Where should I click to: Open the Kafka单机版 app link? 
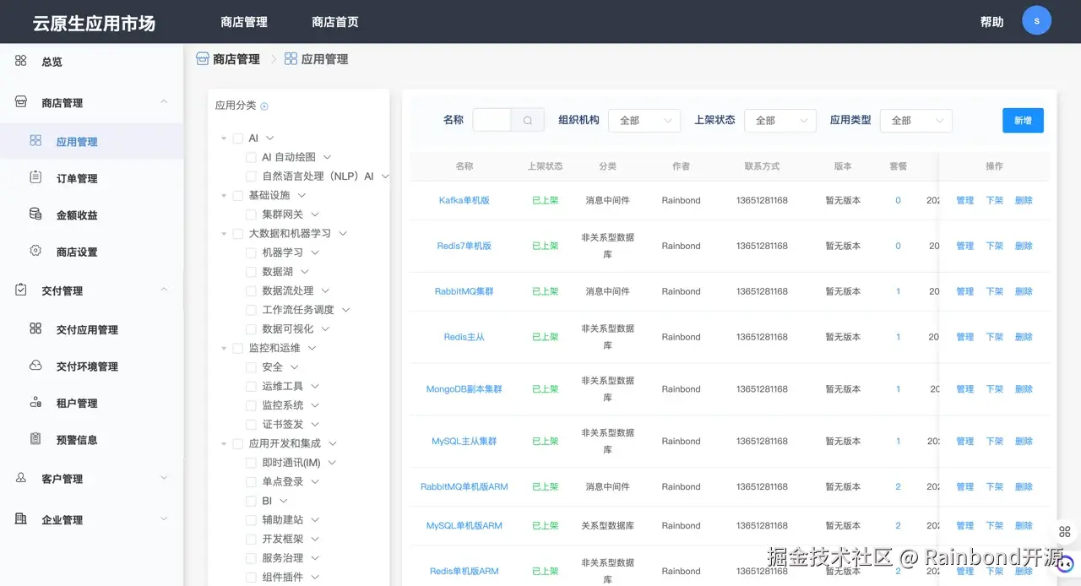point(464,201)
